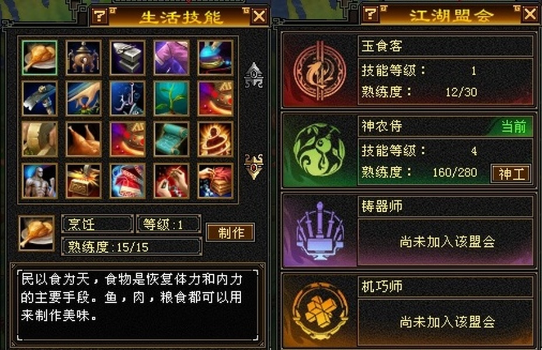Select the cooking roast chicken skill icon
Image resolution: width=542 pixels, height=350 pixels.
coord(39,58)
